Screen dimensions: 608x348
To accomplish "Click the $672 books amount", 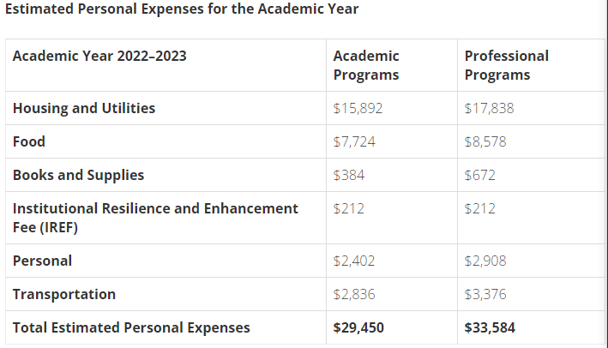I will 480,176.
